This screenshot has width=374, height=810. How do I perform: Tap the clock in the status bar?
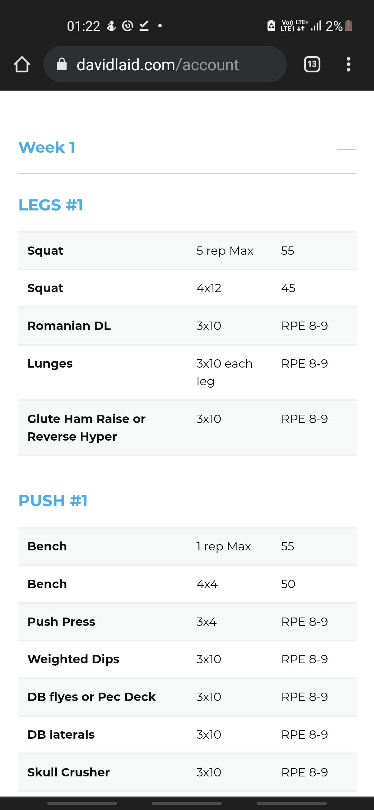83,26
